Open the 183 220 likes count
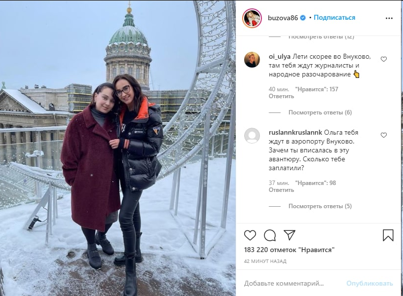Viewport: 403px width, 296px height. click(x=289, y=250)
